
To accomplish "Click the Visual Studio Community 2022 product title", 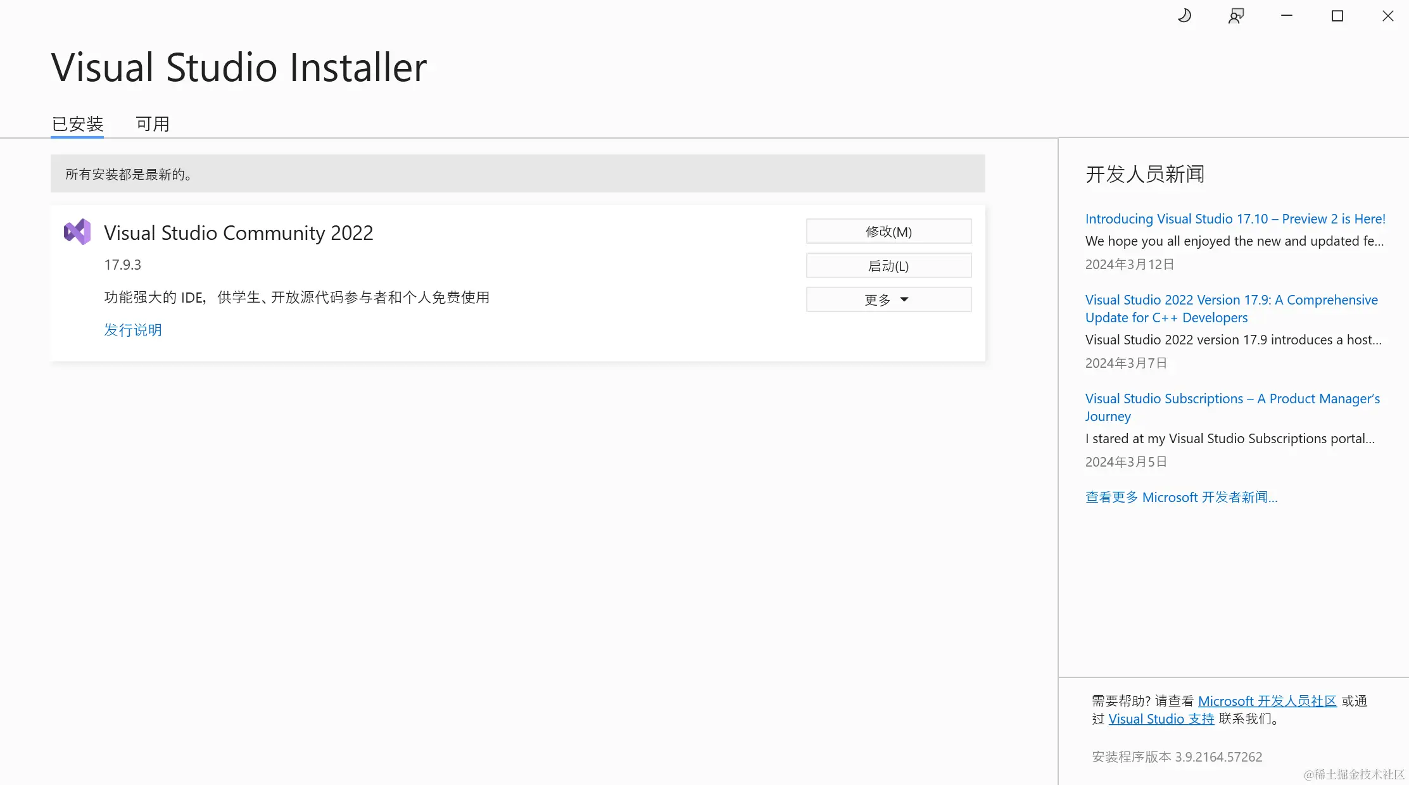I will click(239, 233).
